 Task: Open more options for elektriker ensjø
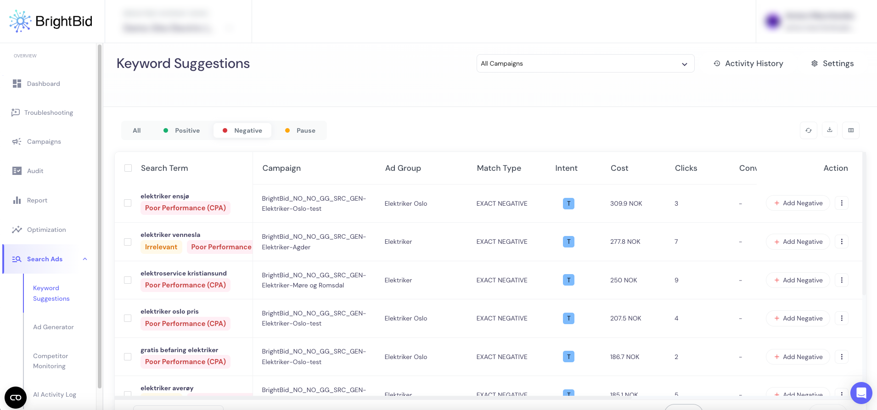[x=842, y=203]
